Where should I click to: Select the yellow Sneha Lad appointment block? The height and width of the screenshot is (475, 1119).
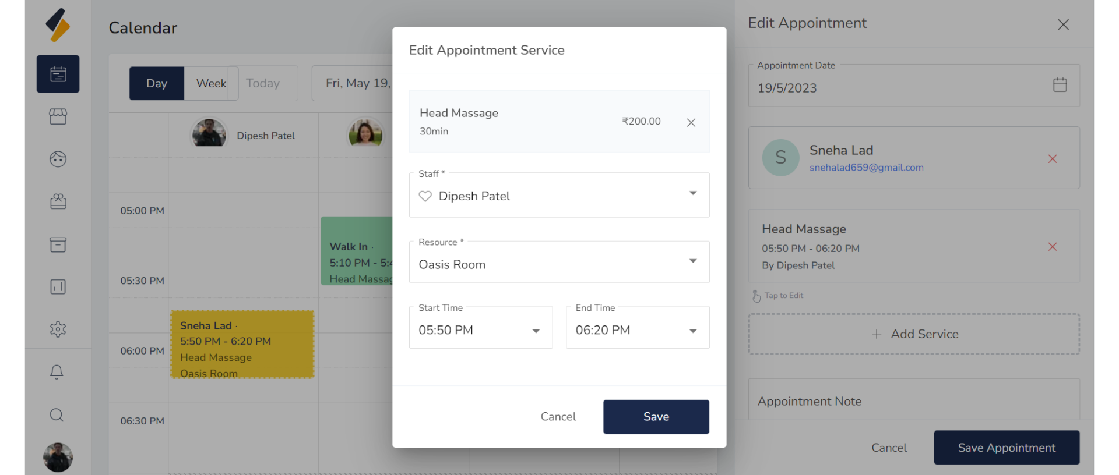point(242,345)
